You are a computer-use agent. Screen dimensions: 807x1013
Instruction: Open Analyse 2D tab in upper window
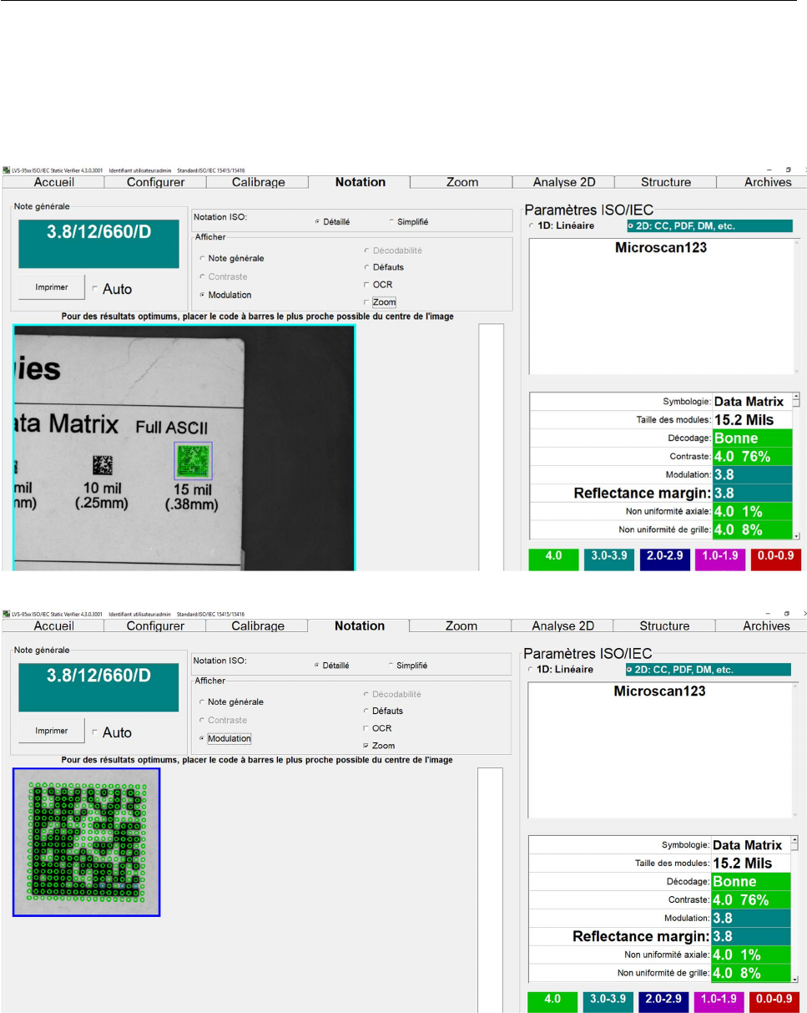tap(562, 182)
